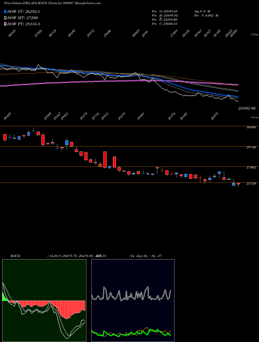Click the white DOW MT legend swatch

[x=5, y=18]
